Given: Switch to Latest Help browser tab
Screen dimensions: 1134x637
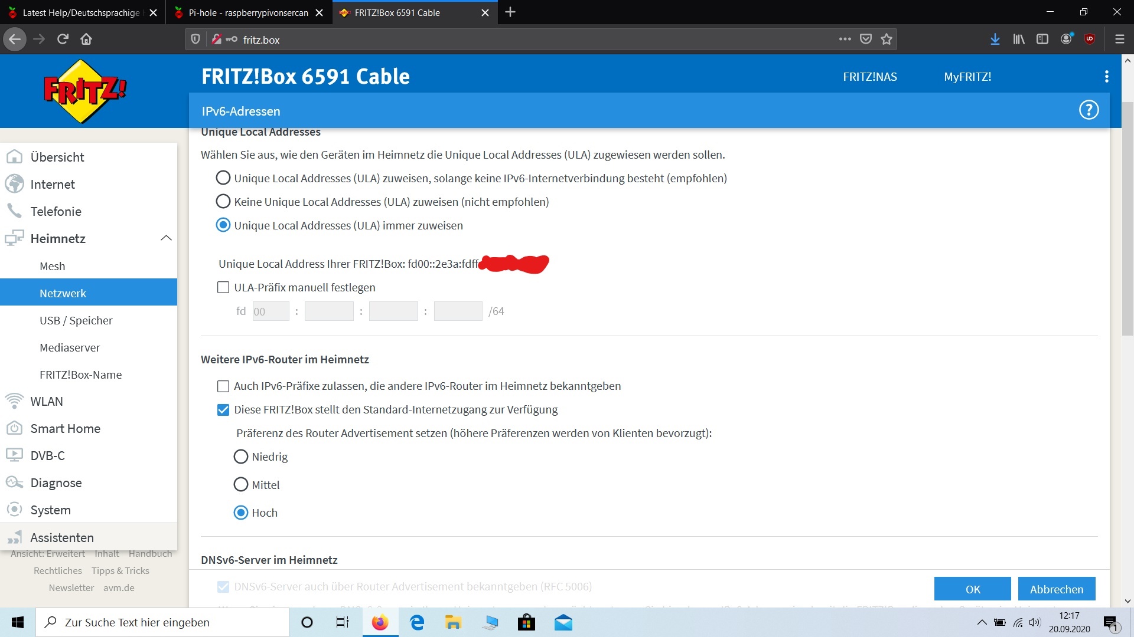Looking at the screenshot, I should pos(82,12).
